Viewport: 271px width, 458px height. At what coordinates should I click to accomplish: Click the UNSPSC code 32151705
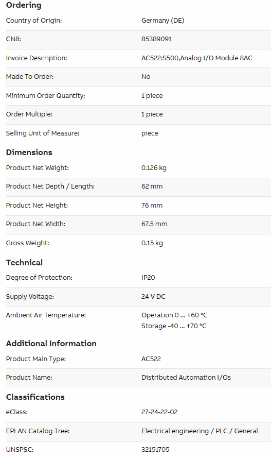pyautogui.click(x=155, y=450)
